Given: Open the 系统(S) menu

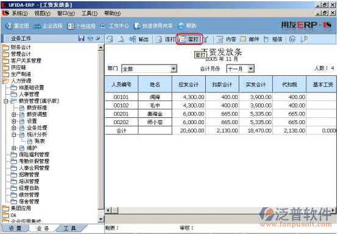Looking at the screenshot, I should (19, 13).
